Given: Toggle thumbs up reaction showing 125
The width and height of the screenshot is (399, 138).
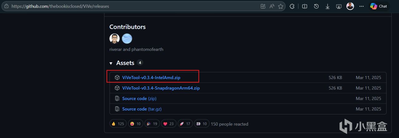Looking at the screenshot, I should 118,124.
